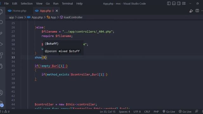Switch to the Home.php tab
Viewport: 203px width, 114px height.
[17, 11]
